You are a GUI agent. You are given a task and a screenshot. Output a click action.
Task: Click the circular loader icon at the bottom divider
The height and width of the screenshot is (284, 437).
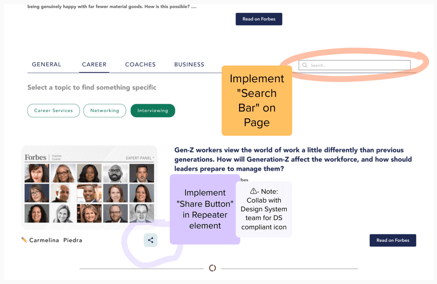pyautogui.click(x=212, y=268)
